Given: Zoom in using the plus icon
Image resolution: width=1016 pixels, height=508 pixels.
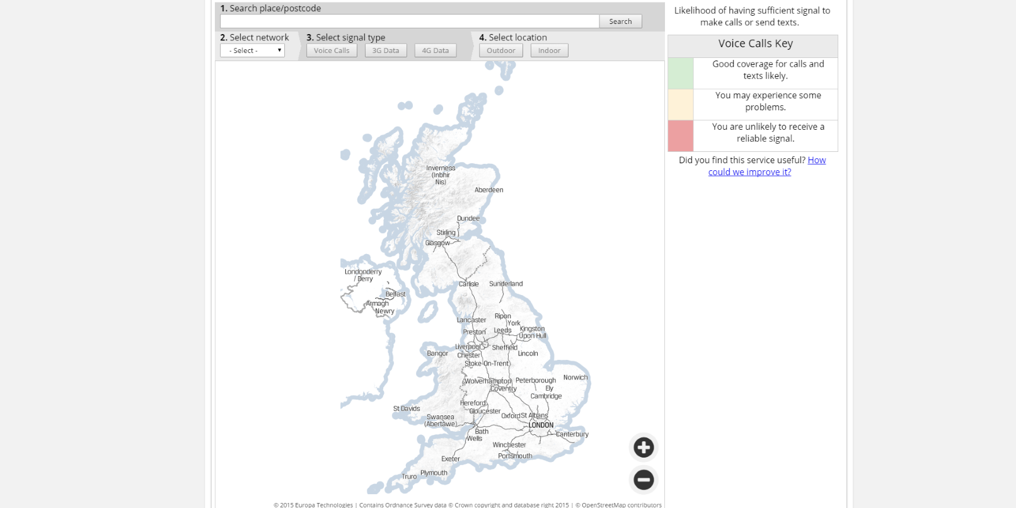Looking at the screenshot, I should click(x=644, y=447).
